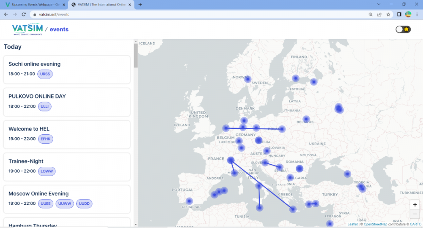Expand the tab search chevron
The height and width of the screenshot is (228, 423).
[x=378, y=4]
